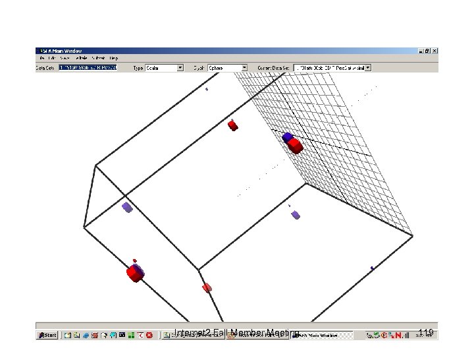Restore down the Main Window
Image resolution: width=474 pixels, height=356 pixels.
tap(427, 51)
